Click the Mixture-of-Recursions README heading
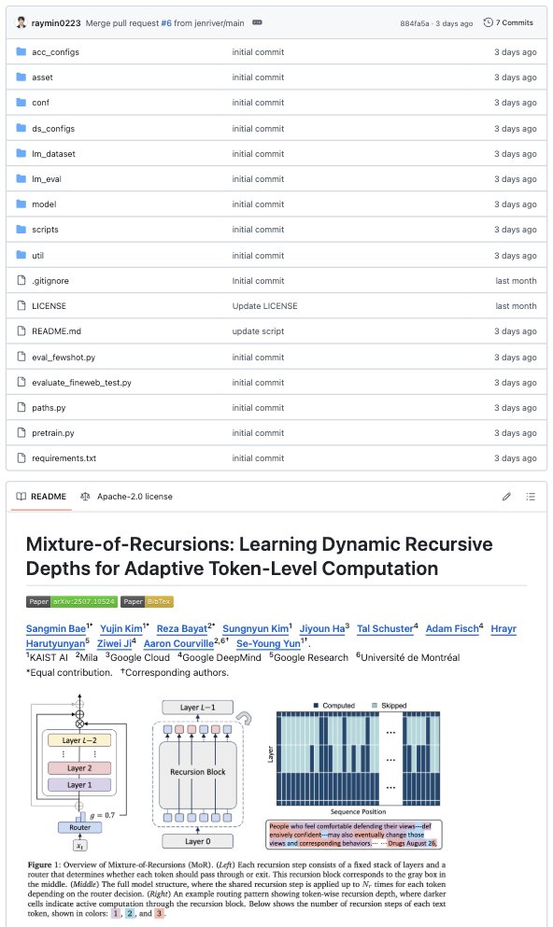This screenshot has height=927, width=553. [259, 555]
